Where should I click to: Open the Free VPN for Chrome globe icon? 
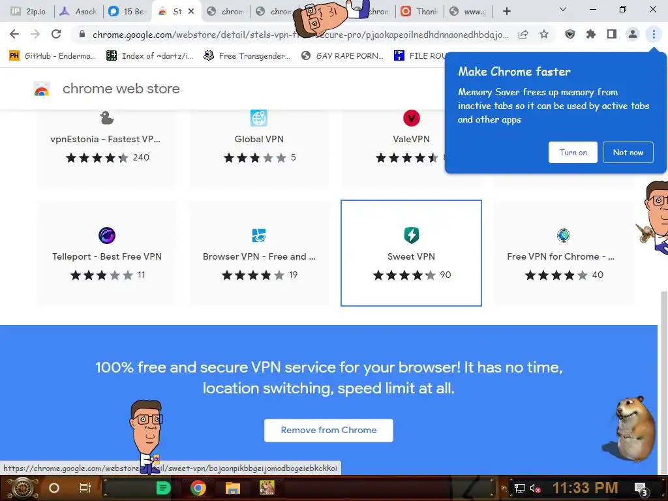point(563,235)
